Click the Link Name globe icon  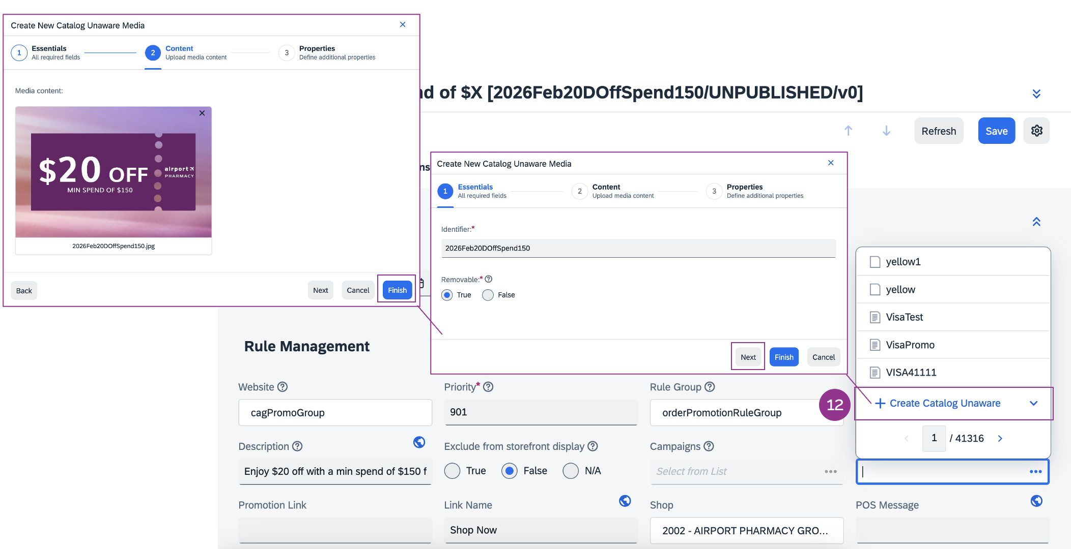coord(625,501)
